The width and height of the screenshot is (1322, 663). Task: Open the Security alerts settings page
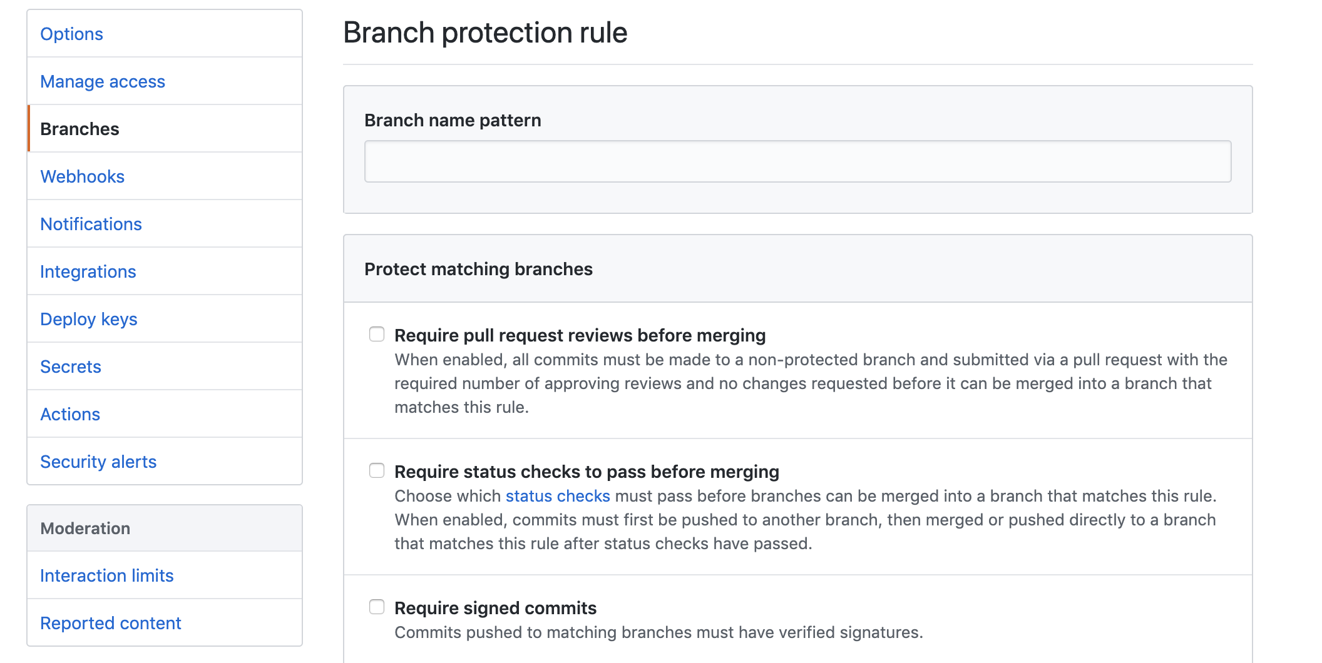(98, 461)
